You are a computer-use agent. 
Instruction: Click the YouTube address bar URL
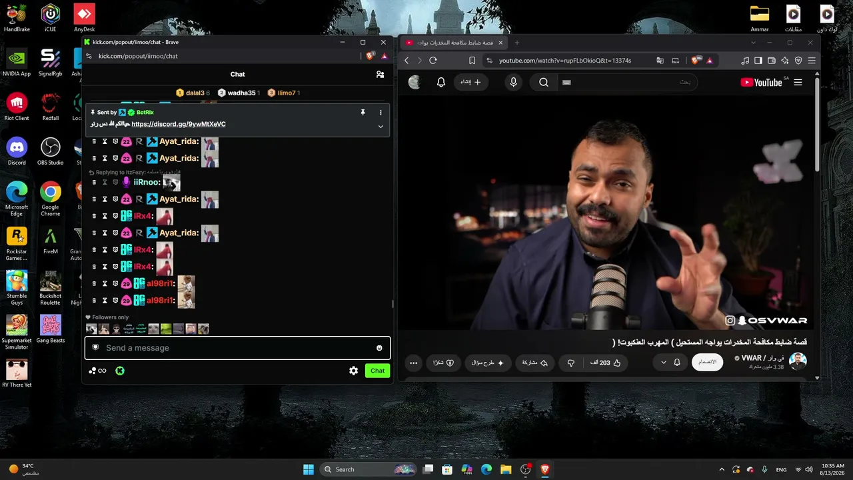(565, 61)
